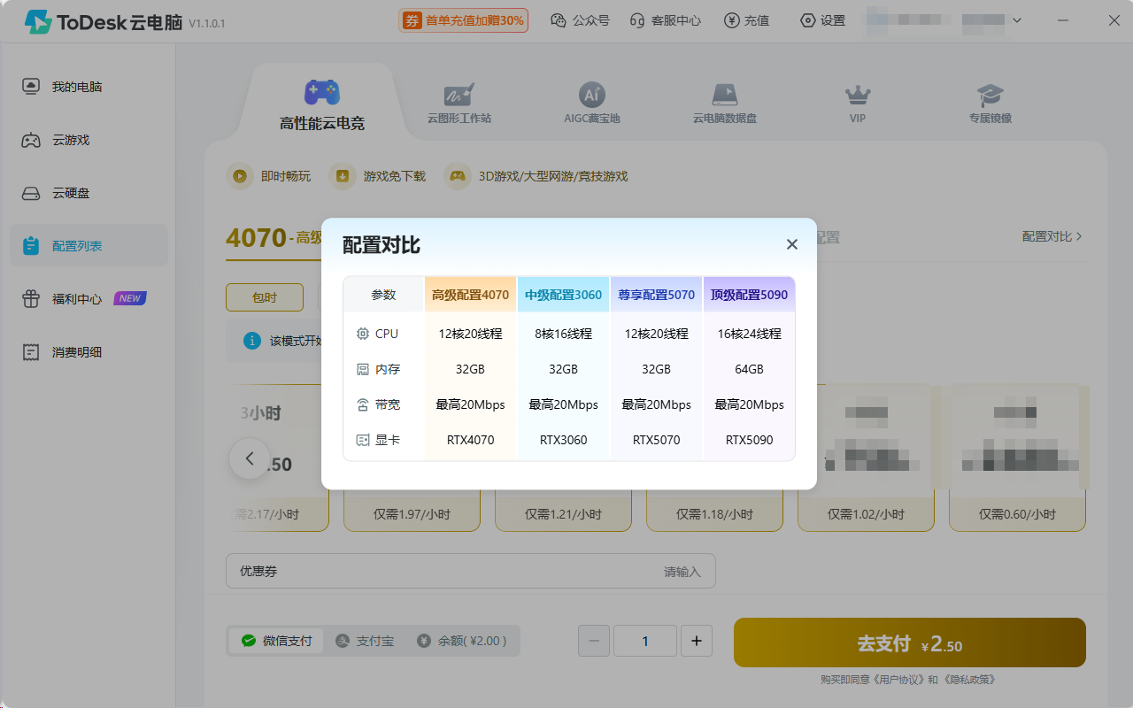Open 设置 settings hexagon icon

pos(807,20)
